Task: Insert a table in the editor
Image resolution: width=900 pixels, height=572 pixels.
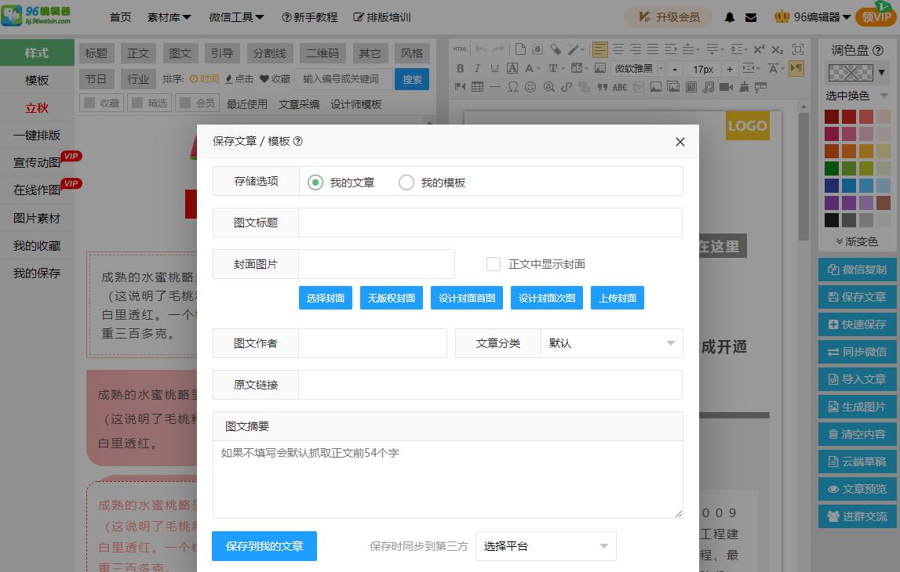Action: point(476,87)
